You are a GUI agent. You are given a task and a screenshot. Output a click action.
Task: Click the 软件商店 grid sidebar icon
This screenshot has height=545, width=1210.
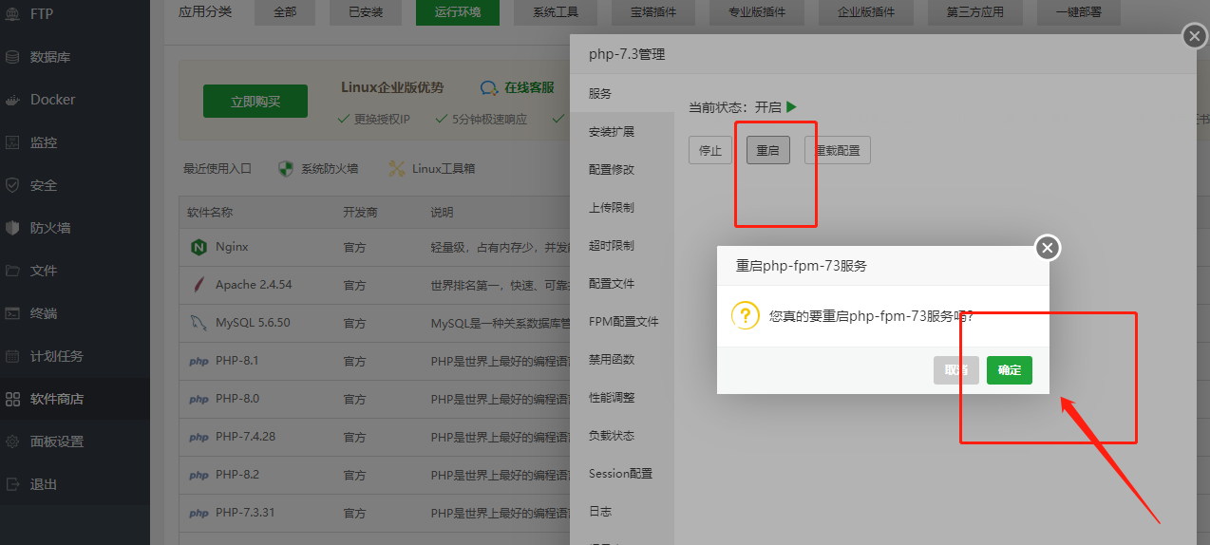[12, 399]
